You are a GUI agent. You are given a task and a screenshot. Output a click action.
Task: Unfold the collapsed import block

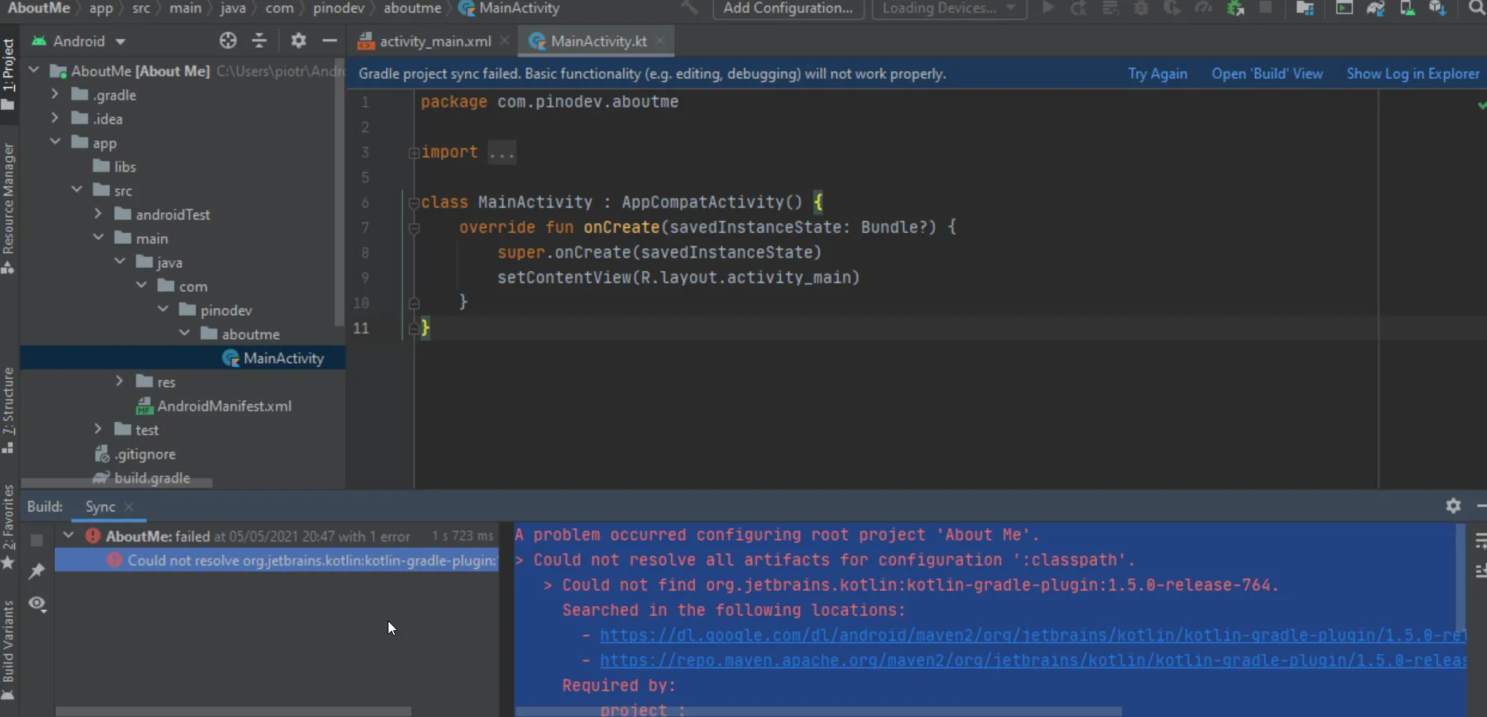(413, 152)
